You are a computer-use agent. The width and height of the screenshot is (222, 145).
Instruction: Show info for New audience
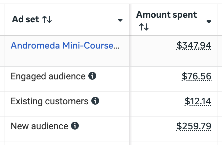[75, 126]
